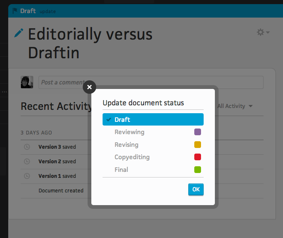Open the gear settings menu
Screen dimensions: 283x238
[263, 32]
